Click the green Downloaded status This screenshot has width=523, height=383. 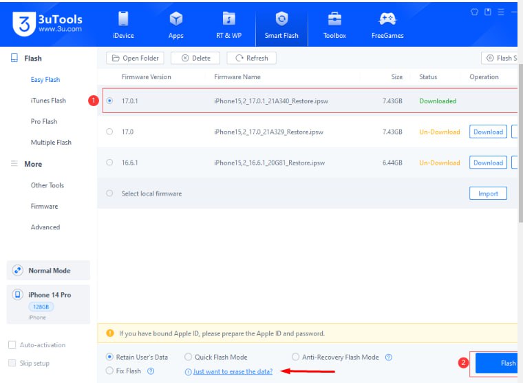click(438, 101)
